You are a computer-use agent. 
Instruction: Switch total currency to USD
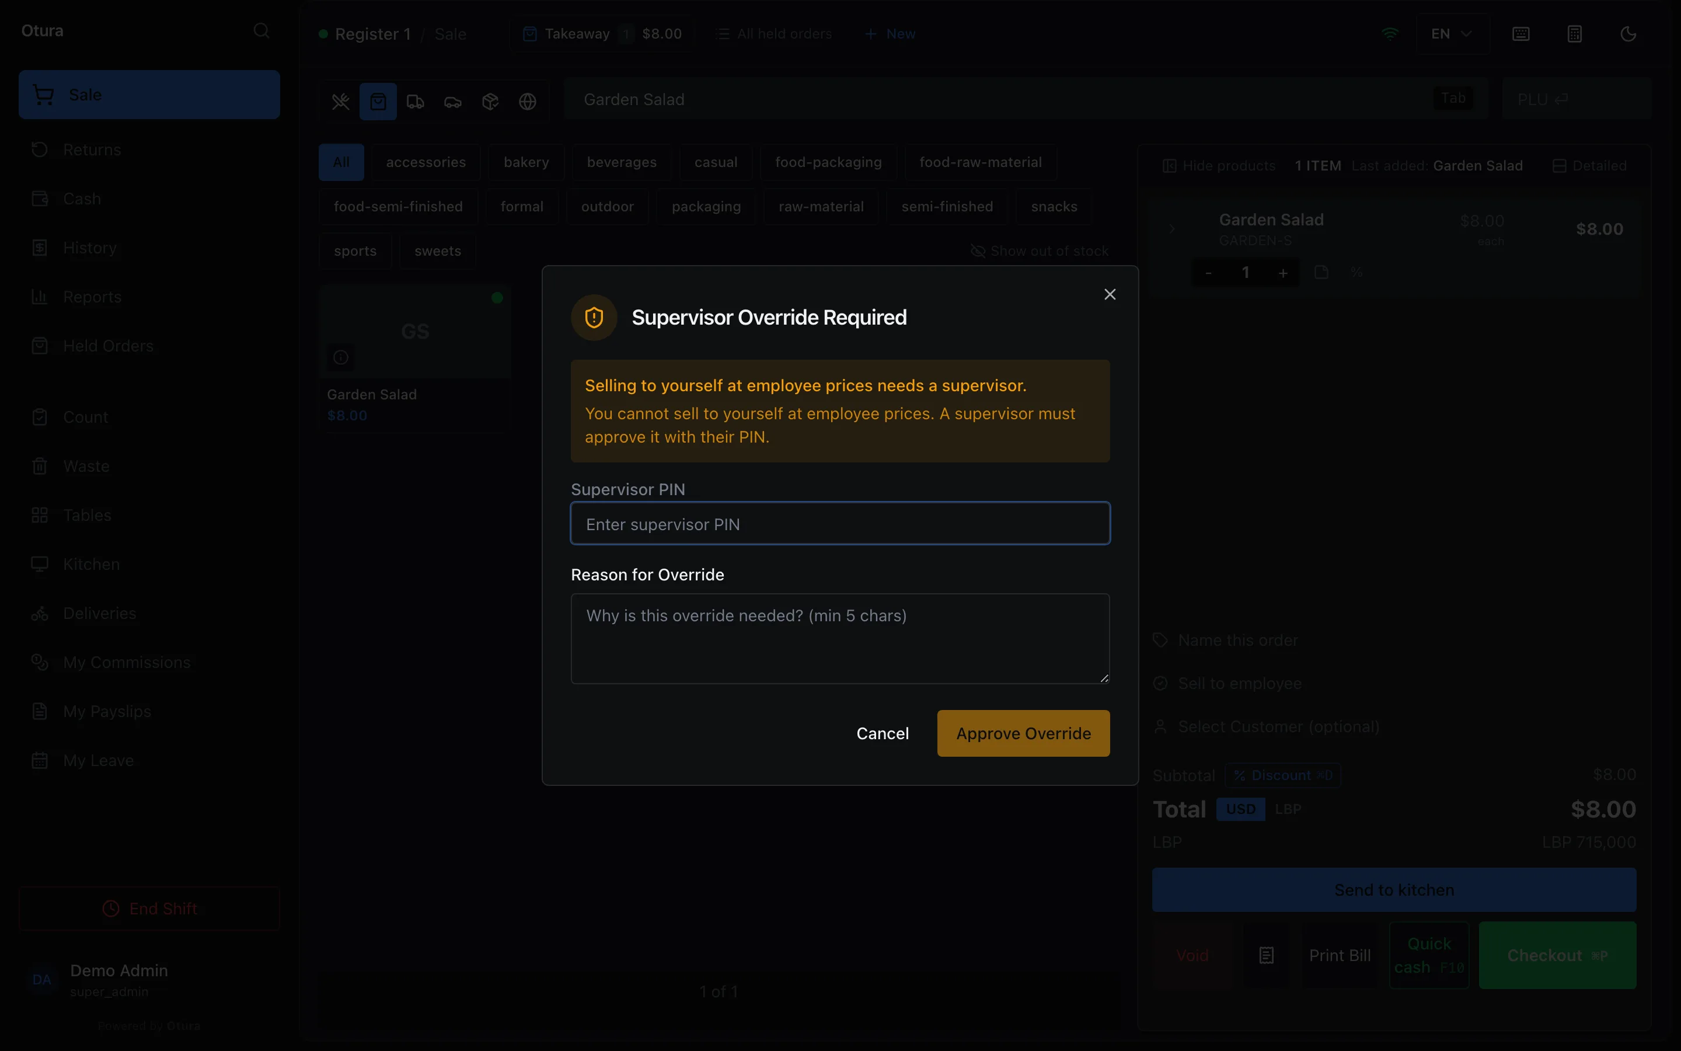coord(1240,809)
